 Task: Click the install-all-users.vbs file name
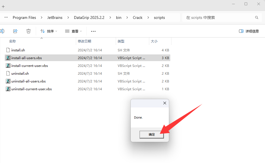[x=27, y=58]
